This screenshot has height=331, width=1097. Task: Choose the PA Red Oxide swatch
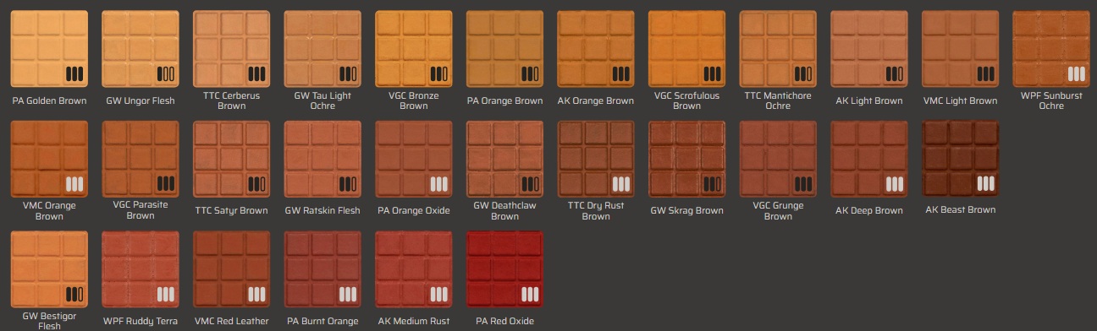[504, 269]
